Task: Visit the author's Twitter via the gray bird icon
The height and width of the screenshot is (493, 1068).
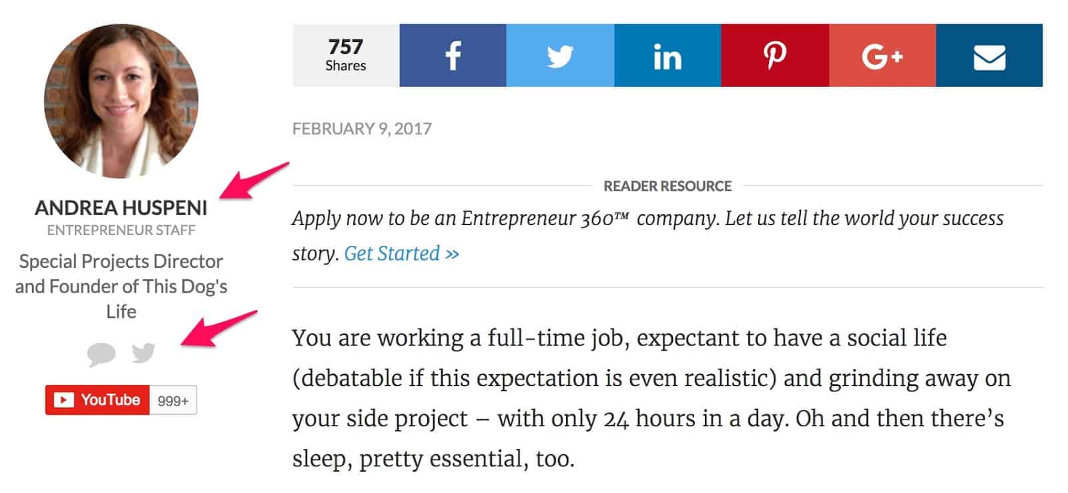Action: 144,352
